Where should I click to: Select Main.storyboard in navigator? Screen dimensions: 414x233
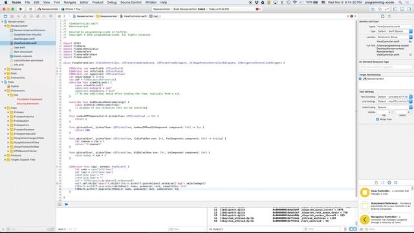[x=23, y=52]
